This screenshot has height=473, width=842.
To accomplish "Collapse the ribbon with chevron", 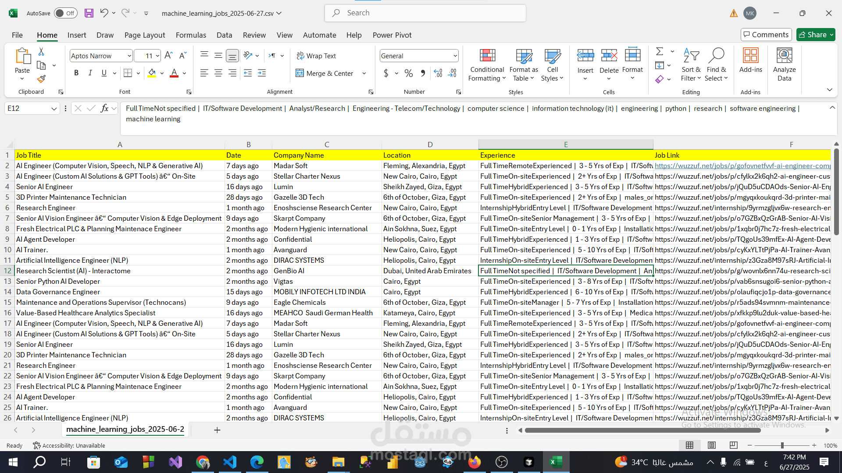I will 829,90.
